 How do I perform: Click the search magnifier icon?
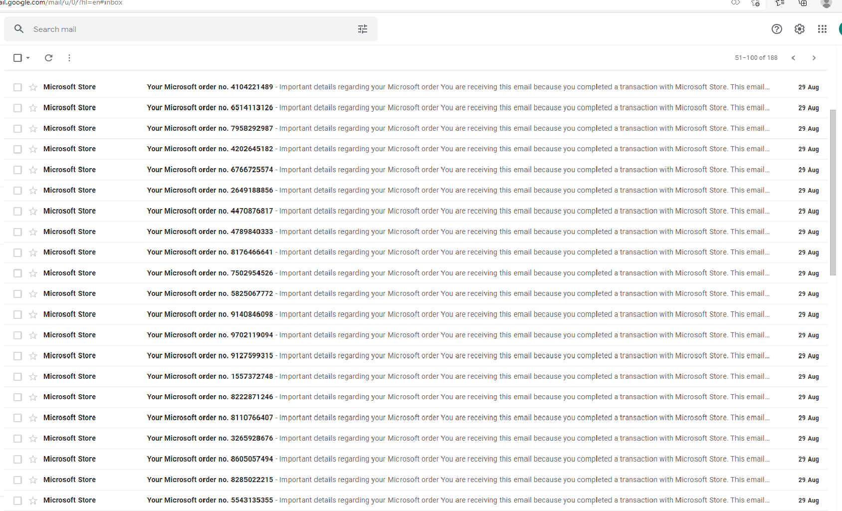19,29
